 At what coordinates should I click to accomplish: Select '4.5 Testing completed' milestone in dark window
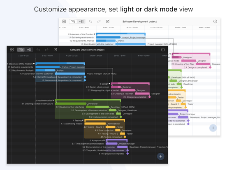pyautogui.click(x=125, y=137)
